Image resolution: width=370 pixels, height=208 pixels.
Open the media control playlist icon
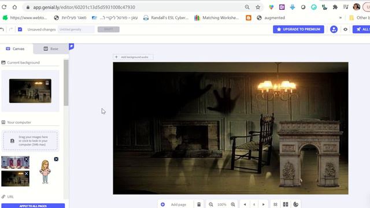(346, 7)
